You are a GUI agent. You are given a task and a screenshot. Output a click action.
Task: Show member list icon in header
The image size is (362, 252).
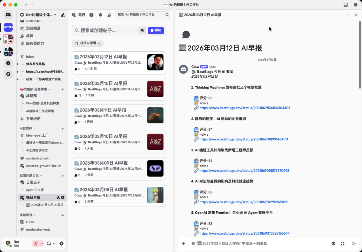tap(109, 15)
